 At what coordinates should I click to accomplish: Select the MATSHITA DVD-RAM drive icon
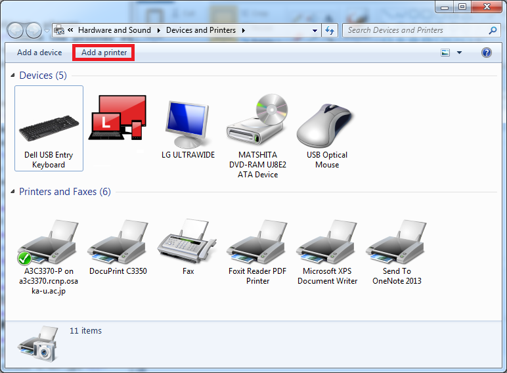coord(257,119)
